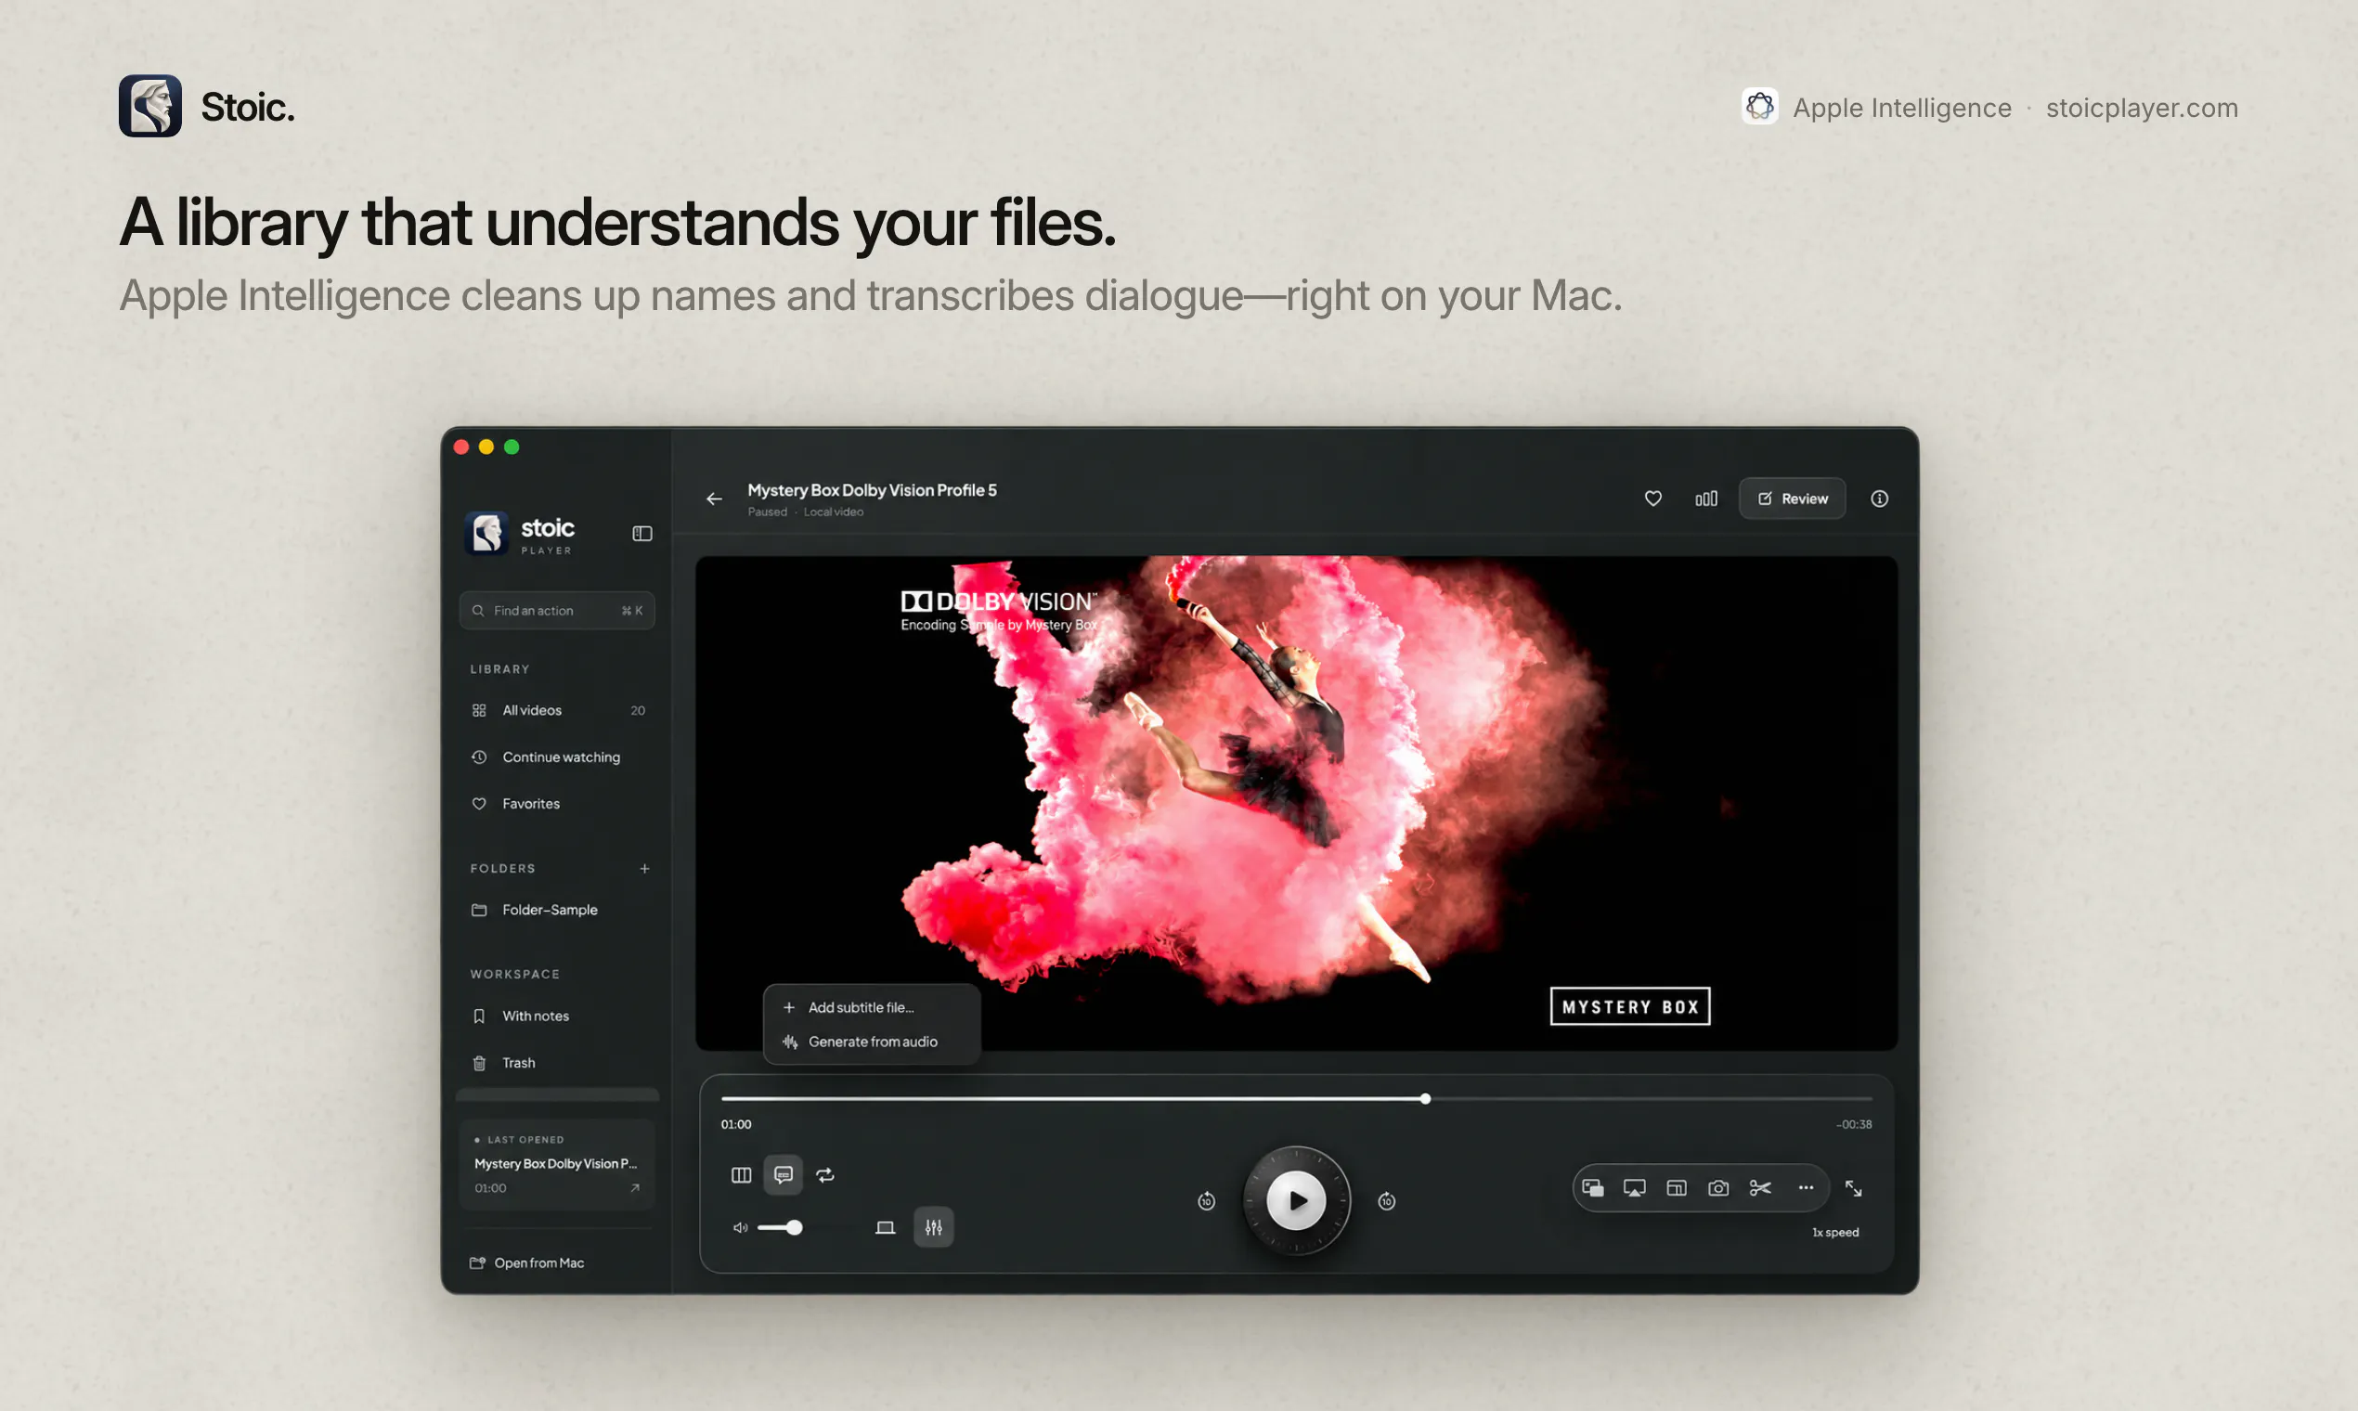This screenshot has height=1411, width=2358.
Task: Enable picture-in-picture with the overlapping windows icon
Action: point(1594,1187)
